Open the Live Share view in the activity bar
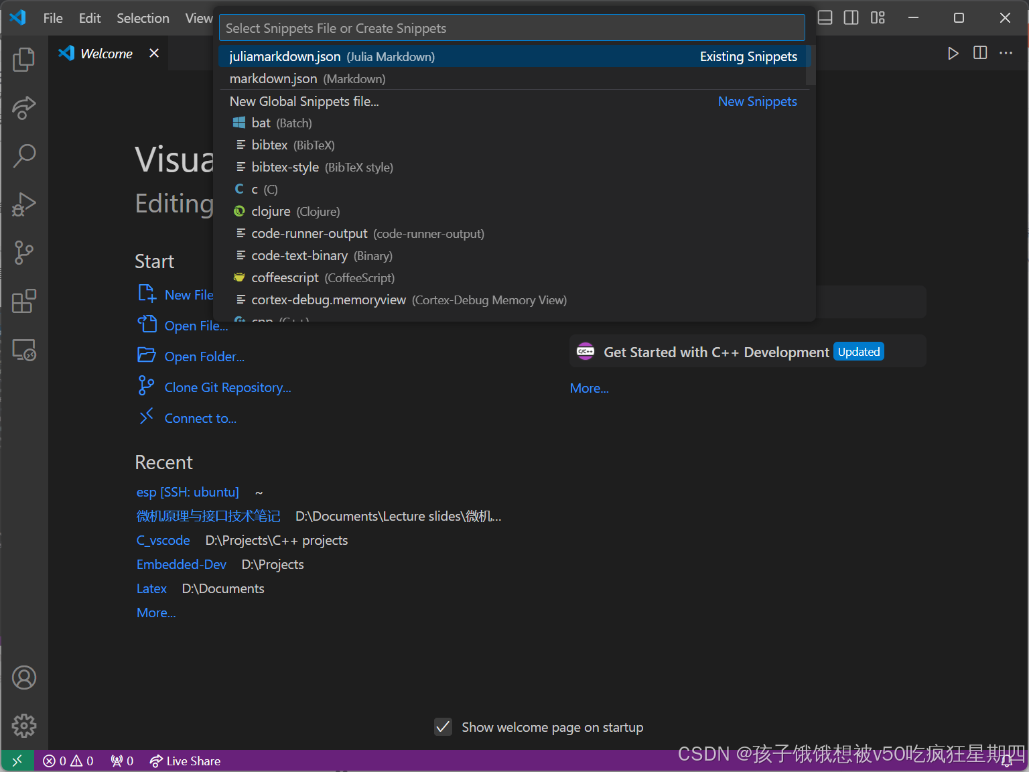The image size is (1029, 772). (x=24, y=108)
